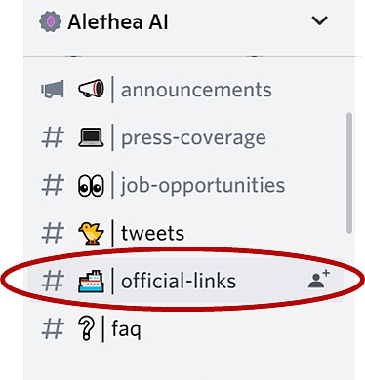Image resolution: width=365 pixels, height=380 pixels.
Task: Click the announcements megaphone channel icon
Action: pos(53,90)
